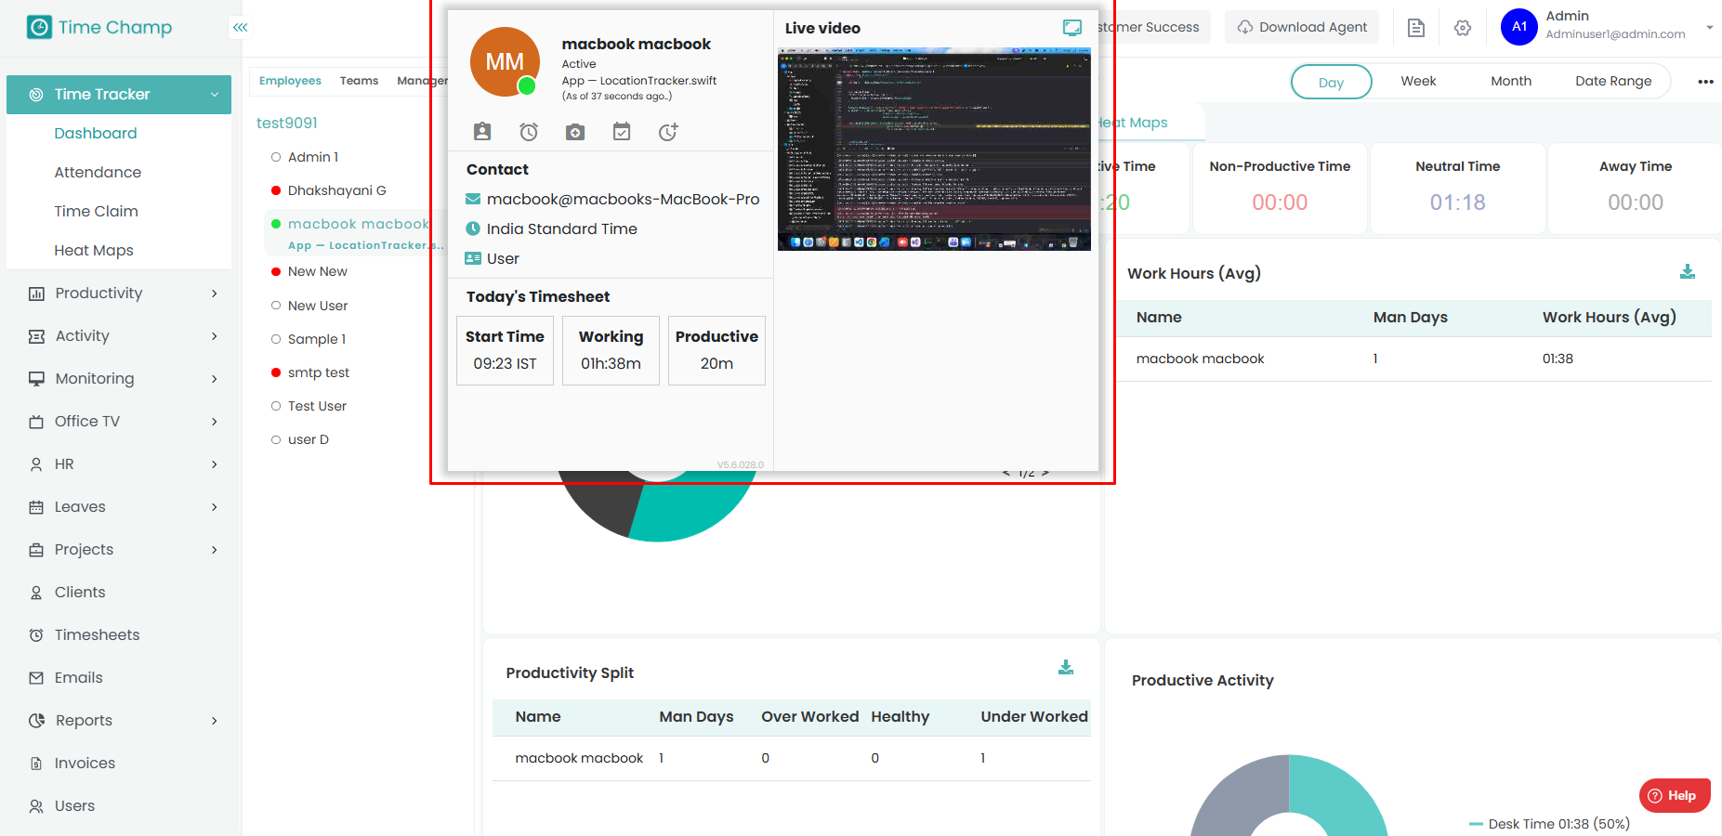This screenshot has height=836, width=1722.
Task: Click the Working 01h:38m card
Action: coord(611,350)
